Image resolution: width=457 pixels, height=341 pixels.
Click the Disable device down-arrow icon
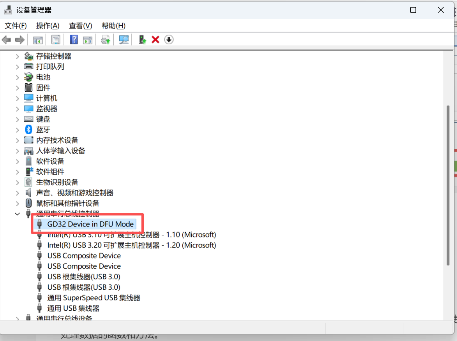pyautogui.click(x=169, y=39)
